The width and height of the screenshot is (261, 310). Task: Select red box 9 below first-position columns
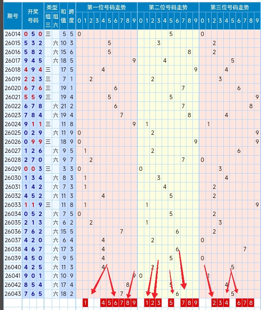(134, 303)
